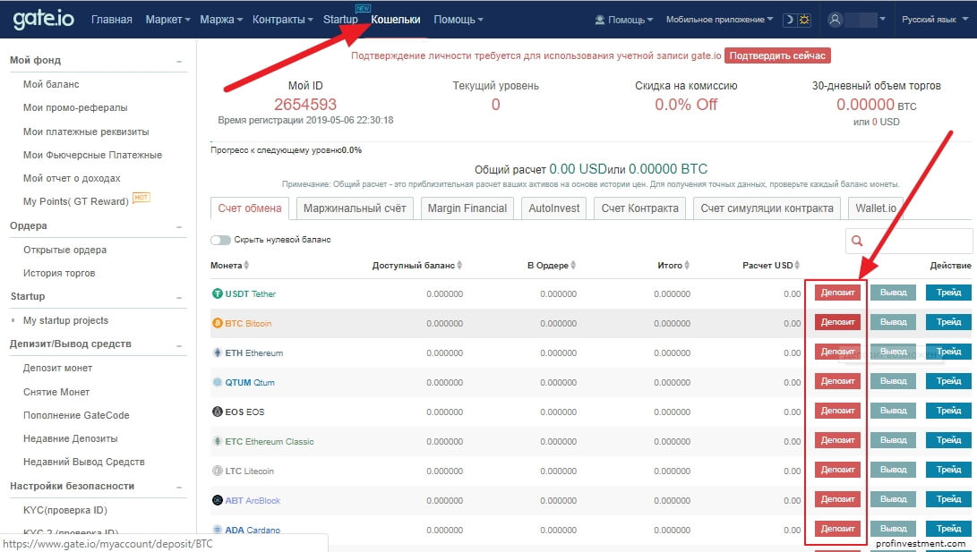
Task: Sort by В Ордере column arrows
Action: (573, 265)
